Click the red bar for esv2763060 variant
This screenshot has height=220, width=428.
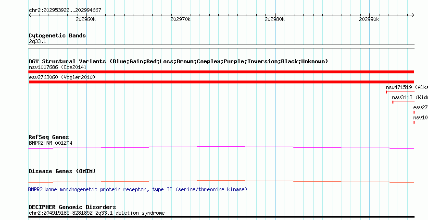point(221,82)
